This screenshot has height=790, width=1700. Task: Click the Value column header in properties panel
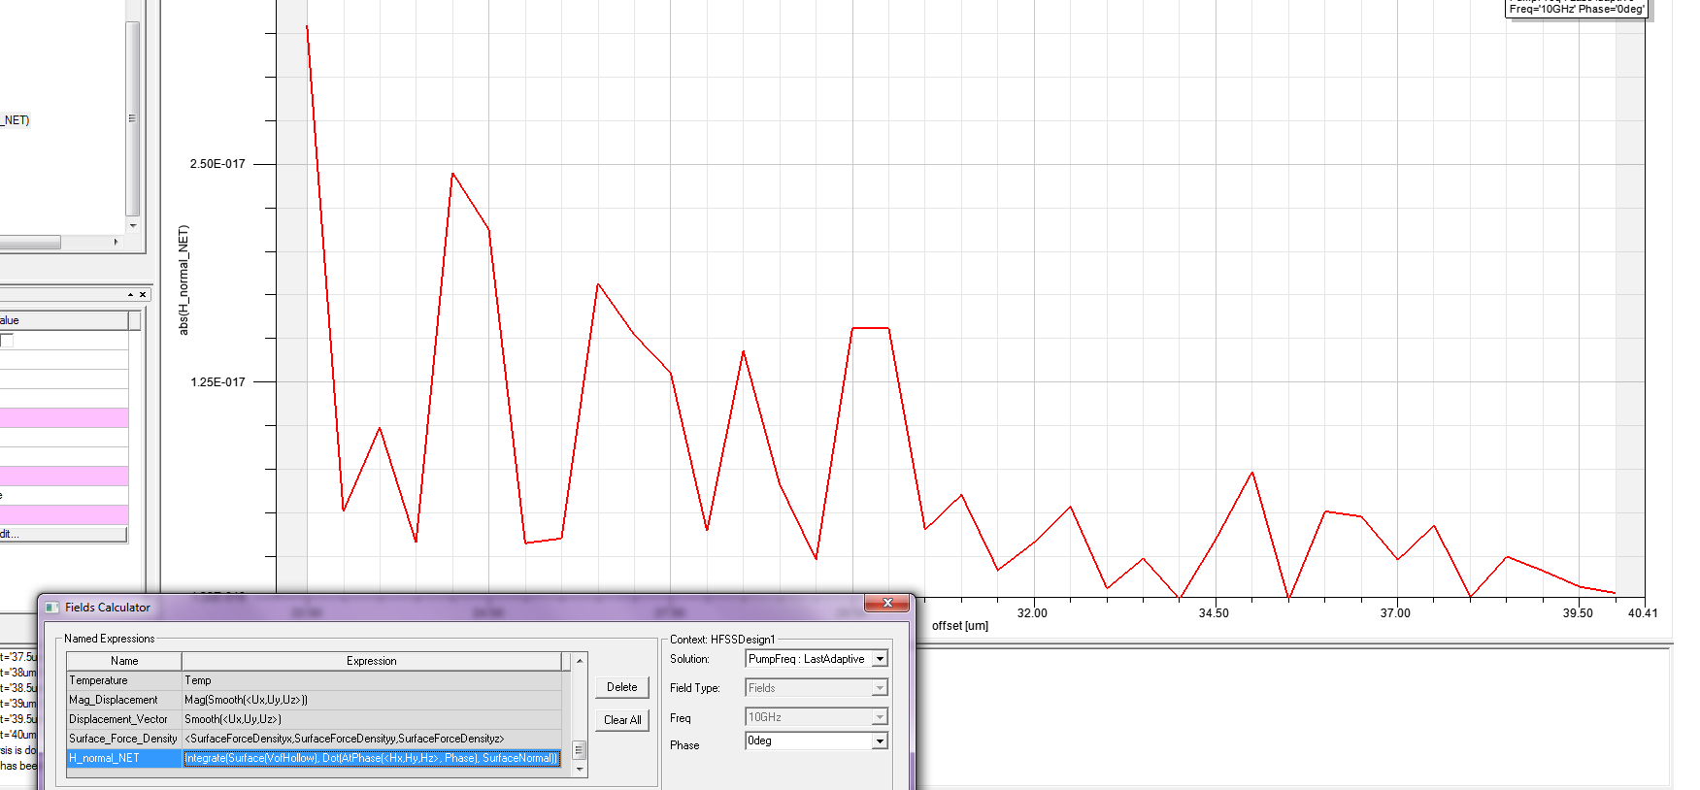(64, 320)
